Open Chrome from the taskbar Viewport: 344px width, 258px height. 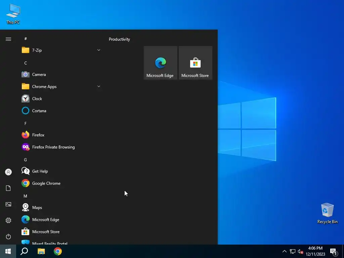[x=58, y=251]
